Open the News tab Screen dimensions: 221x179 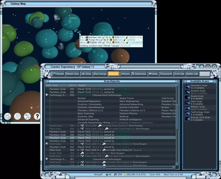click(153, 74)
